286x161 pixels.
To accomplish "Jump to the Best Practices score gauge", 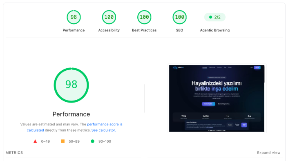I will (x=144, y=17).
